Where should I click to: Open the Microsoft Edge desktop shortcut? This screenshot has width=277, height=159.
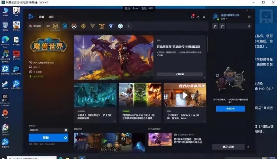[5, 42]
